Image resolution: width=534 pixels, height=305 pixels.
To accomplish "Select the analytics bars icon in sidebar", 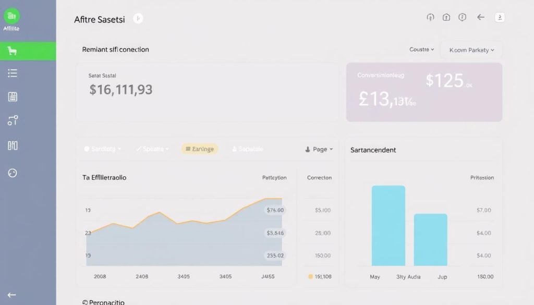I will 13,145.
